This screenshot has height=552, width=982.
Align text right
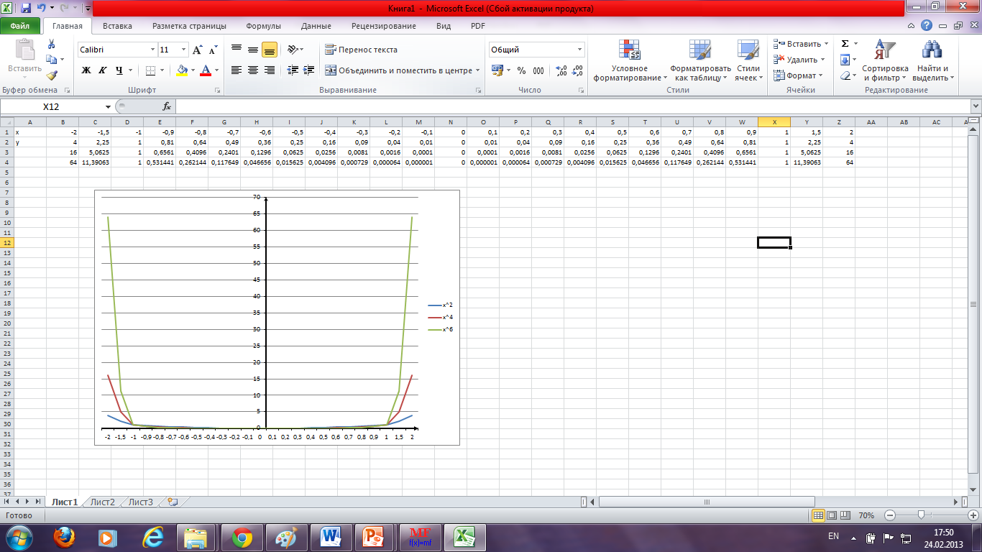(270, 70)
